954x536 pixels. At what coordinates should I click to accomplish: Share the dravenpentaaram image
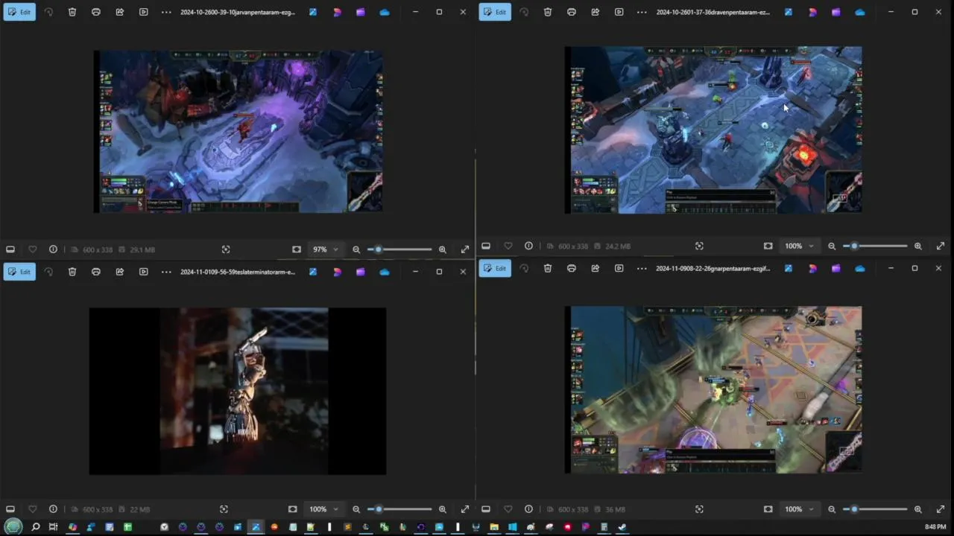pyautogui.click(x=596, y=12)
